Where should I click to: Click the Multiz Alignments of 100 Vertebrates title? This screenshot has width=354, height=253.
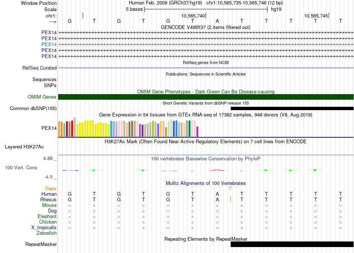tap(206, 183)
